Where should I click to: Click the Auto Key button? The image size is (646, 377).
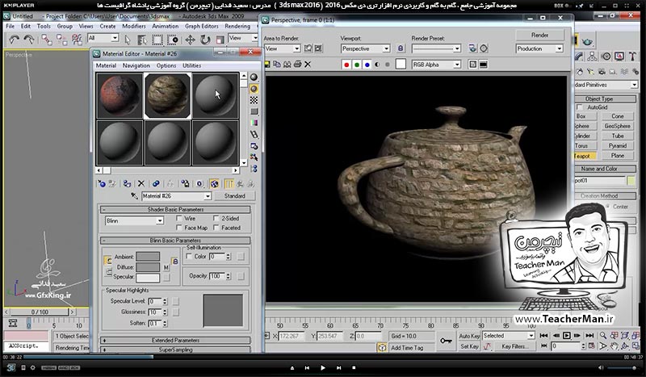coord(469,336)
